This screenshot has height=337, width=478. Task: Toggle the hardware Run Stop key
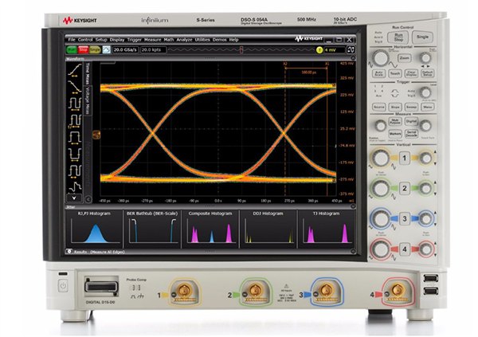click(398, 37)
